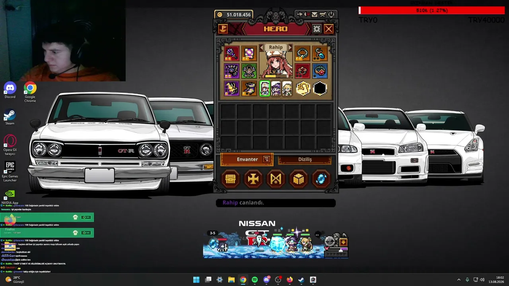
Task: Click the 'Rahip canlandı.' message bar
Action: (276, 203)
